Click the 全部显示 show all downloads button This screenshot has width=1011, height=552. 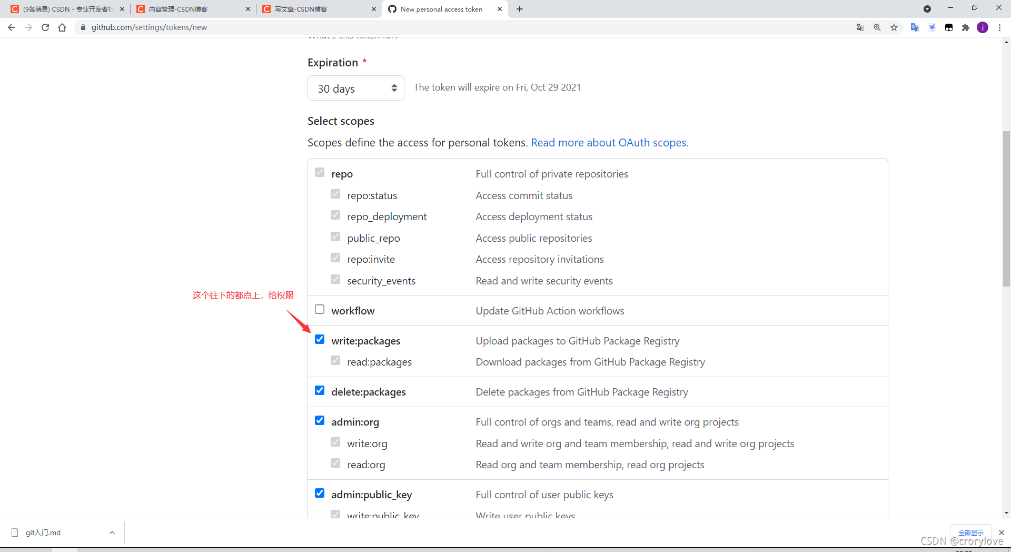point(971,533)
